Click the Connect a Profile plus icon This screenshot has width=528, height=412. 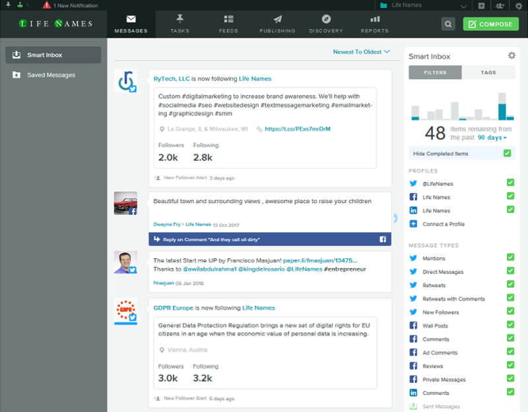pyautogui.click(x=413, y=224)
